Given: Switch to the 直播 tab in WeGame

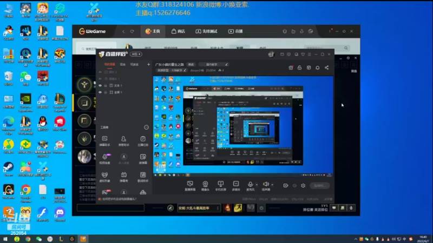Looking at the screenshot, I should click(235, 31).
